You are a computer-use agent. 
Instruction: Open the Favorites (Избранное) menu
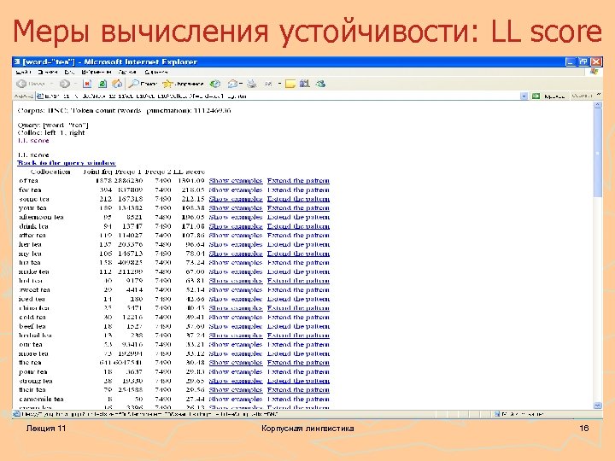coord(97,72)
